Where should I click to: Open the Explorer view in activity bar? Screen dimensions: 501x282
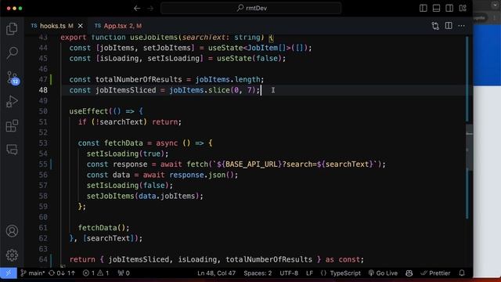point(12,29)
